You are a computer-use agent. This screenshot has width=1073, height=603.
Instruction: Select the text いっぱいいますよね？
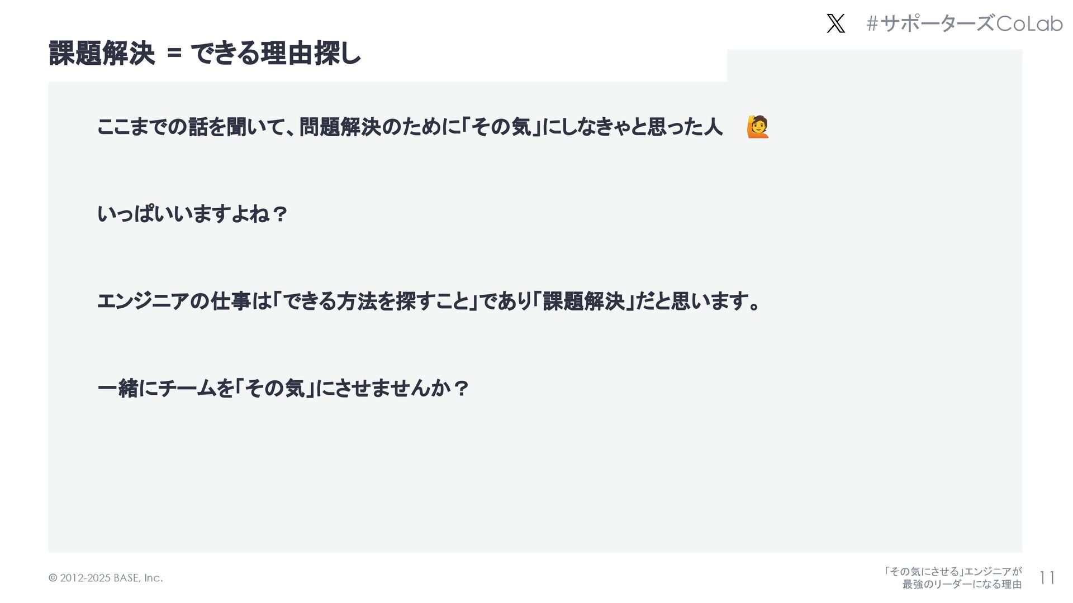[x=192, y=214]
